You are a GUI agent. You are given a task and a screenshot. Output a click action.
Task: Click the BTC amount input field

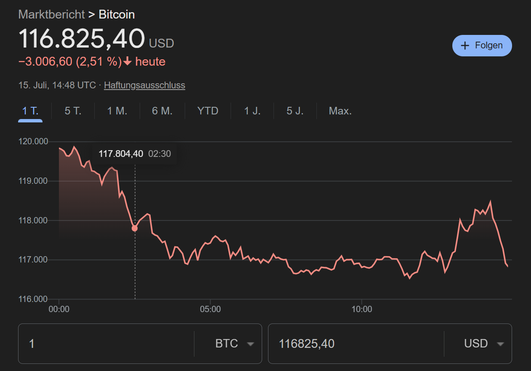pyautogui.click(x=105, y=344)
